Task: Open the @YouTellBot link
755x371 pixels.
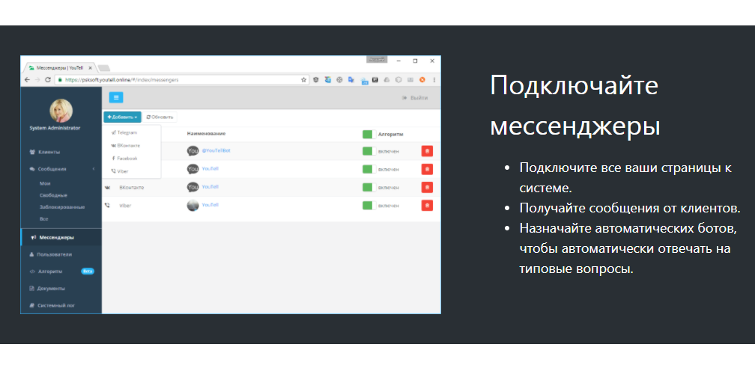Action: 216,150
